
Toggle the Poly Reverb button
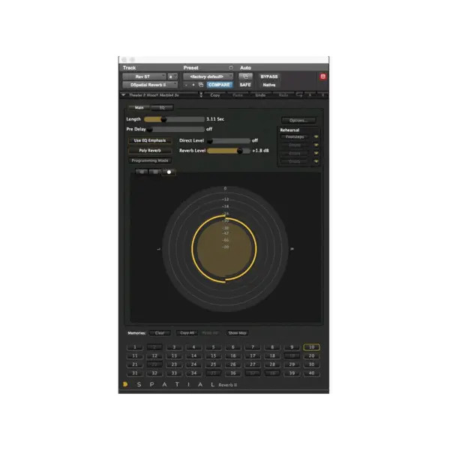(150, 151)
